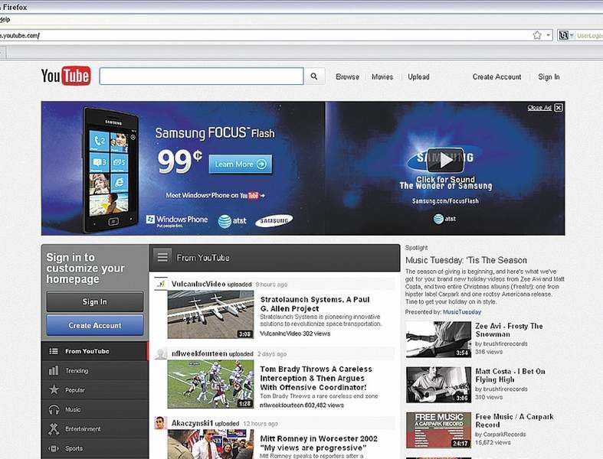
Task: Open Matt Costa - I Bet On title
Action: 510,376
